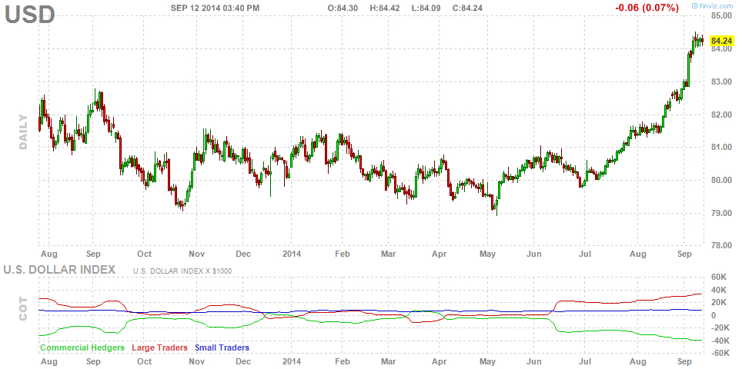This screenshot has width=742, height=369.
Task: Click the blue Small Traders legend label
Action: tap(222, 347)
